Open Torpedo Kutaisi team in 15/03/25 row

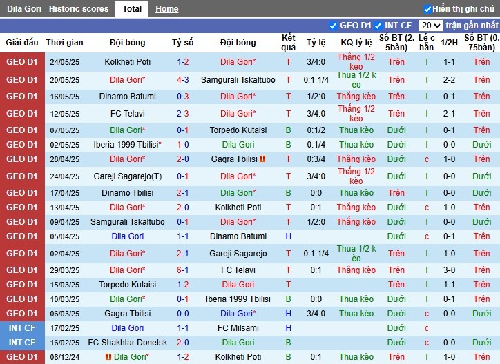(128, 285)
